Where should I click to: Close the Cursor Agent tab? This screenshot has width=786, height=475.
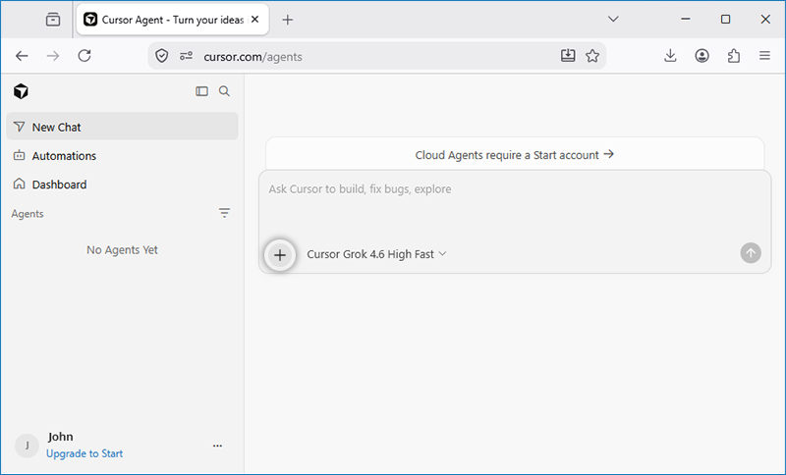(255, 20)
